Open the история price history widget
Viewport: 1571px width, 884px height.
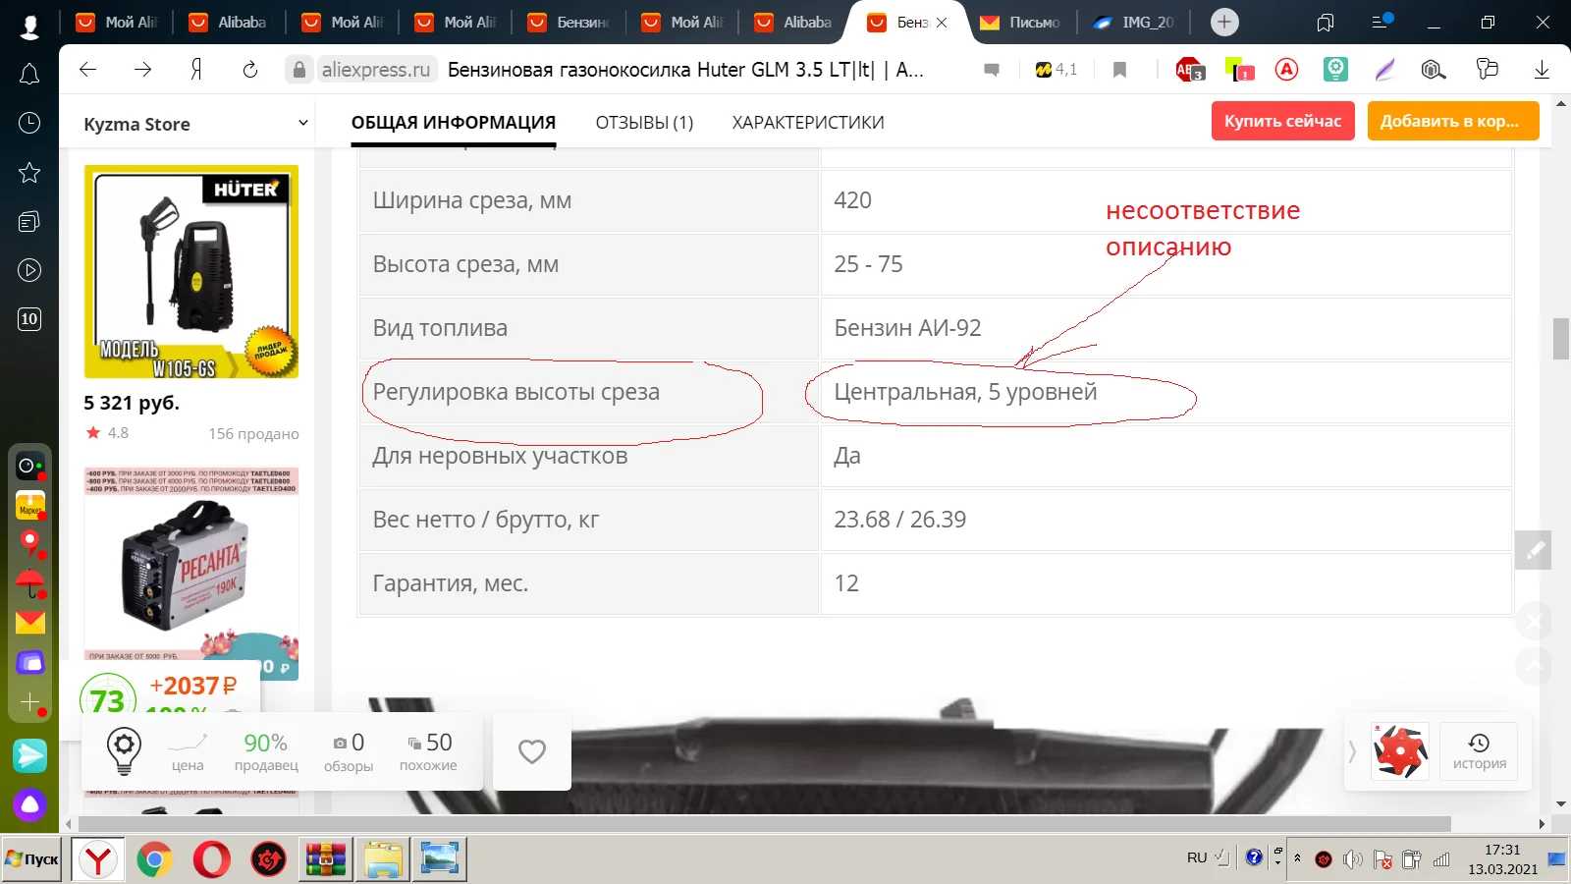pyautogui.click(x=1479, y=751)
